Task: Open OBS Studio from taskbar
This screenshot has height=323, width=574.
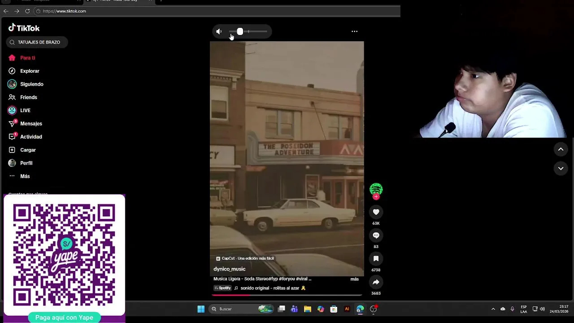Action: click(x=374, y=309)
